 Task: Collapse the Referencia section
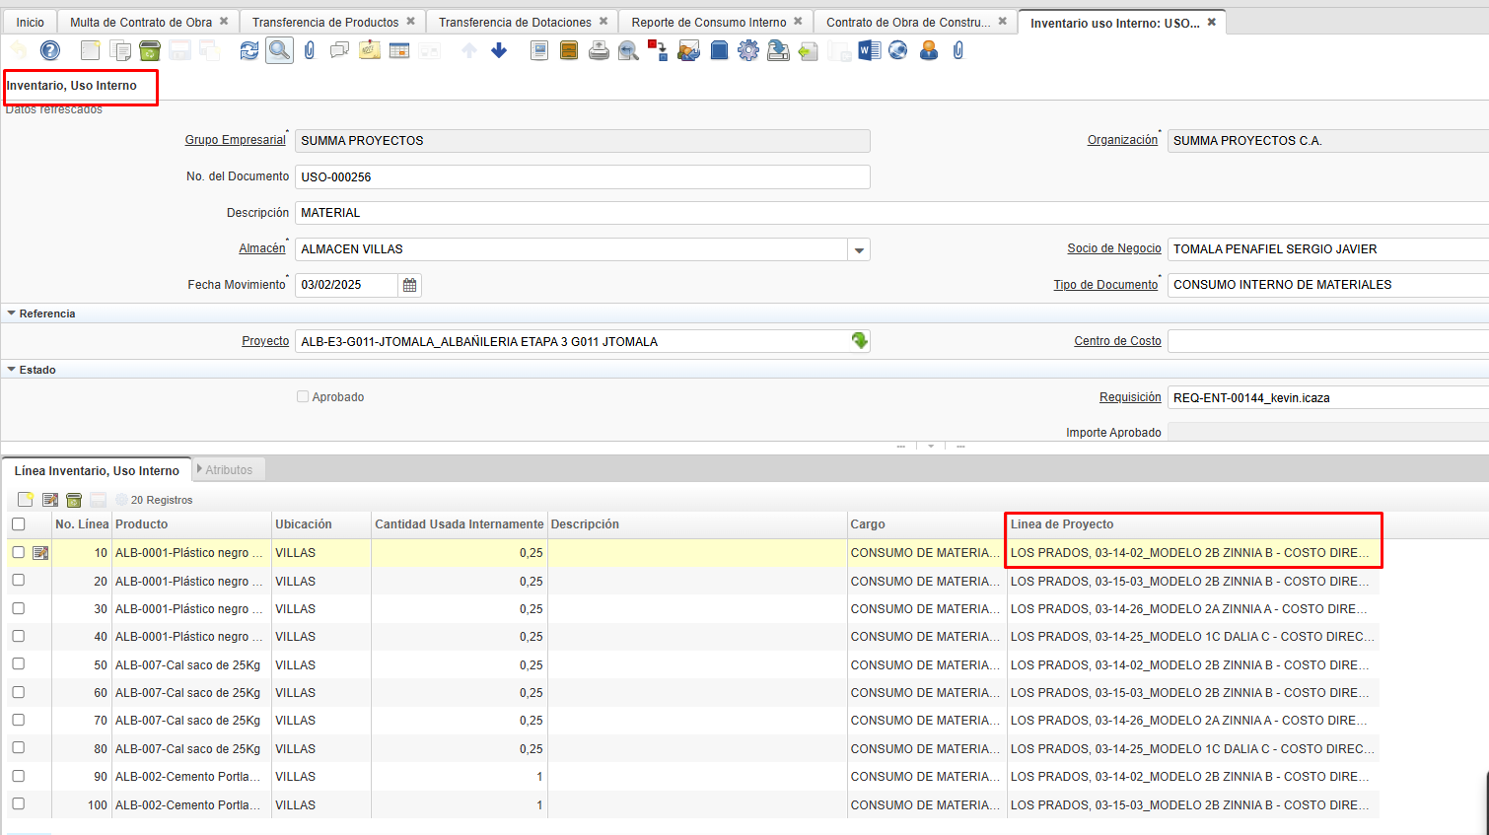[x=12, y=313]
